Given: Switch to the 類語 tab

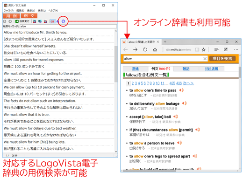Looking at the screenshot, I should pyautogui.click(x=186, y=69).
